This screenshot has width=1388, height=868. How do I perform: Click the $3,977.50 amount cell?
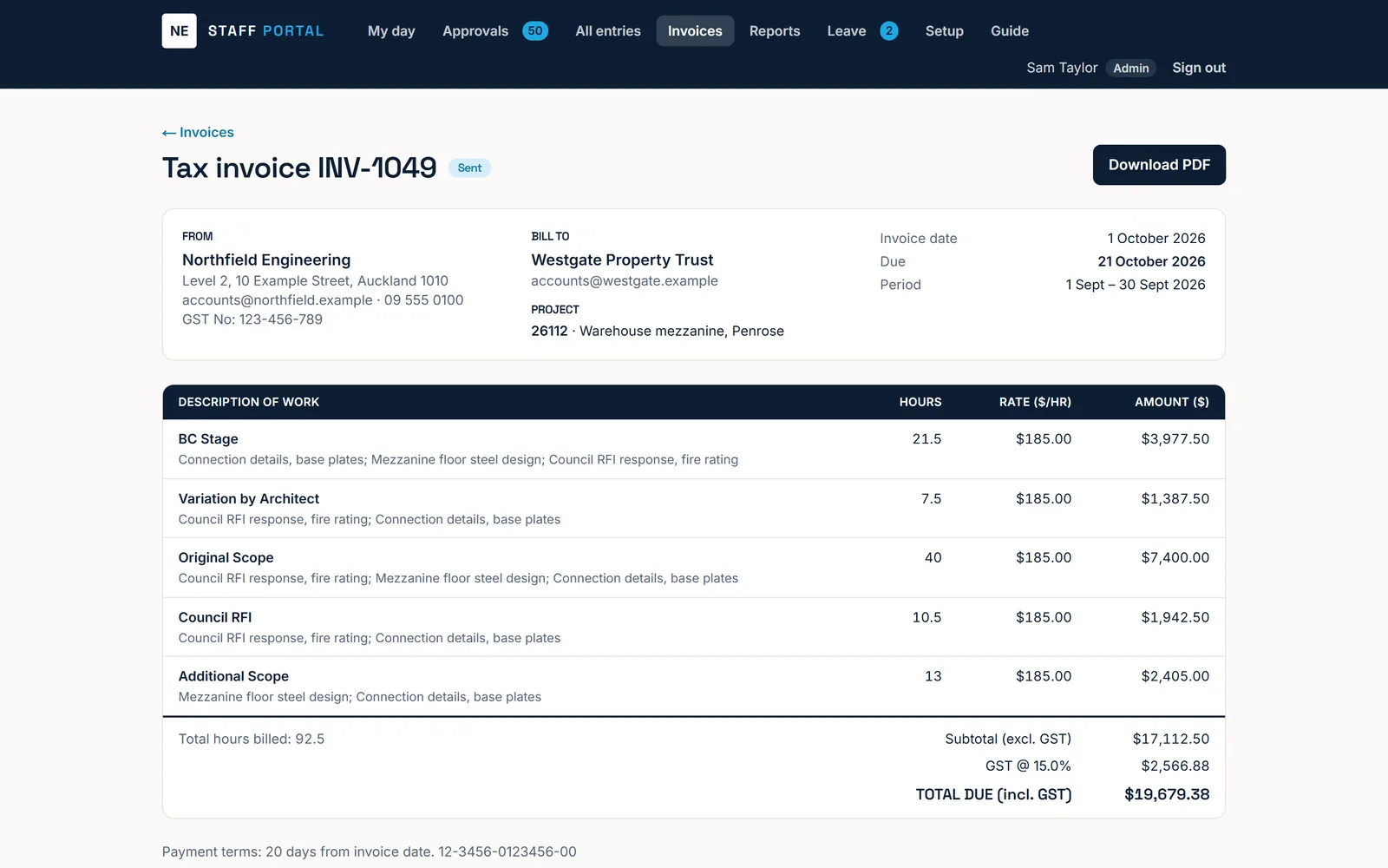[1175, 439]
